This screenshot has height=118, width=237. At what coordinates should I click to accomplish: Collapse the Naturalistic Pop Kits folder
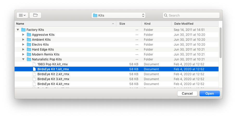pos(23,59)
